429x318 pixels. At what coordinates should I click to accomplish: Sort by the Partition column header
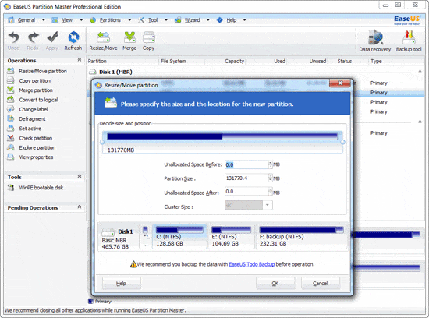[x=97, y=62]
